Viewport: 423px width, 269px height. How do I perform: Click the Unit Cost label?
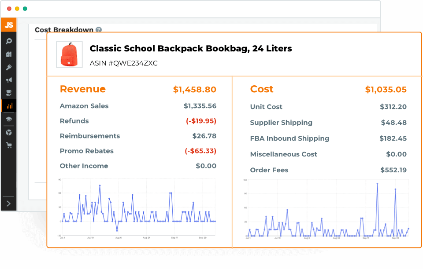click(266, 107)
